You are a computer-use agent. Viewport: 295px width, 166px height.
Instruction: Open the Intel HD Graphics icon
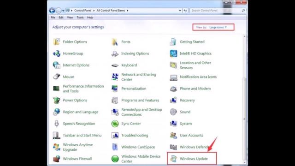pos(173,53)
